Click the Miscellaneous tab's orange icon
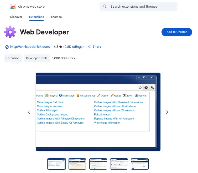This screenshot has width=198, height=173. point(78,95)
